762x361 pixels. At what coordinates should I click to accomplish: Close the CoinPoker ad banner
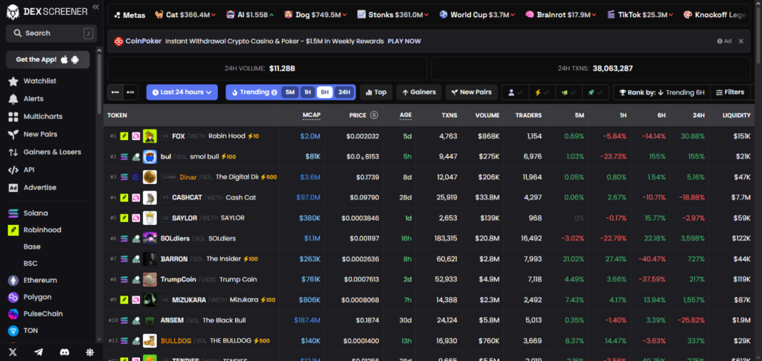740,41
